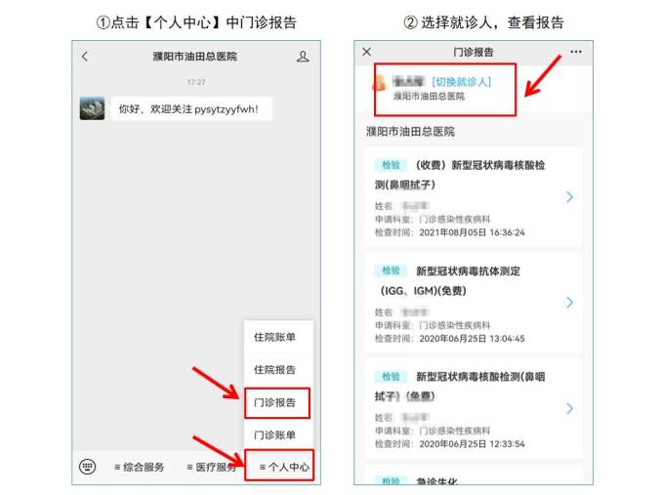Close the 门诊报告 page with X
Image resolution: width=661 pixels, height=495 pixels.
[x=367, y=52]
